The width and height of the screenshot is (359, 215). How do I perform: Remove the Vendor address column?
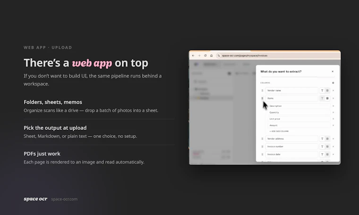point(333,139)
